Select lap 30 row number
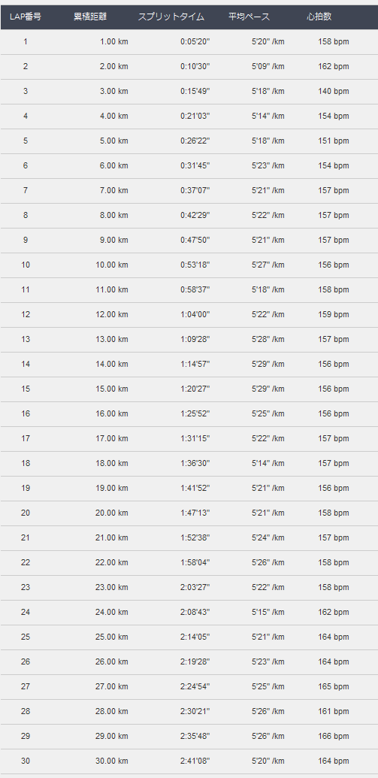This screenshot has height=778, width=378. point(26,761)
